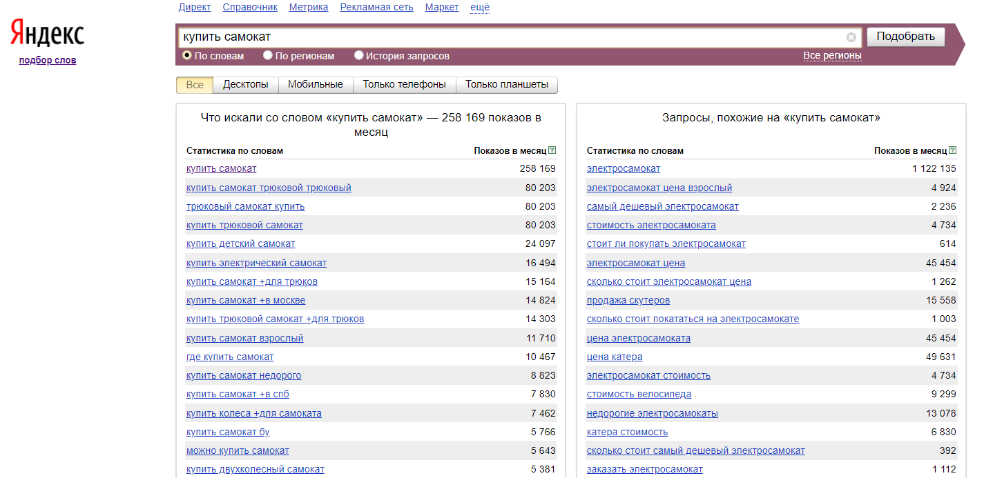Open 'продажа скутеров' query
Screen dimensions: 984x478
pyautogui.click(x=628, y=300)
